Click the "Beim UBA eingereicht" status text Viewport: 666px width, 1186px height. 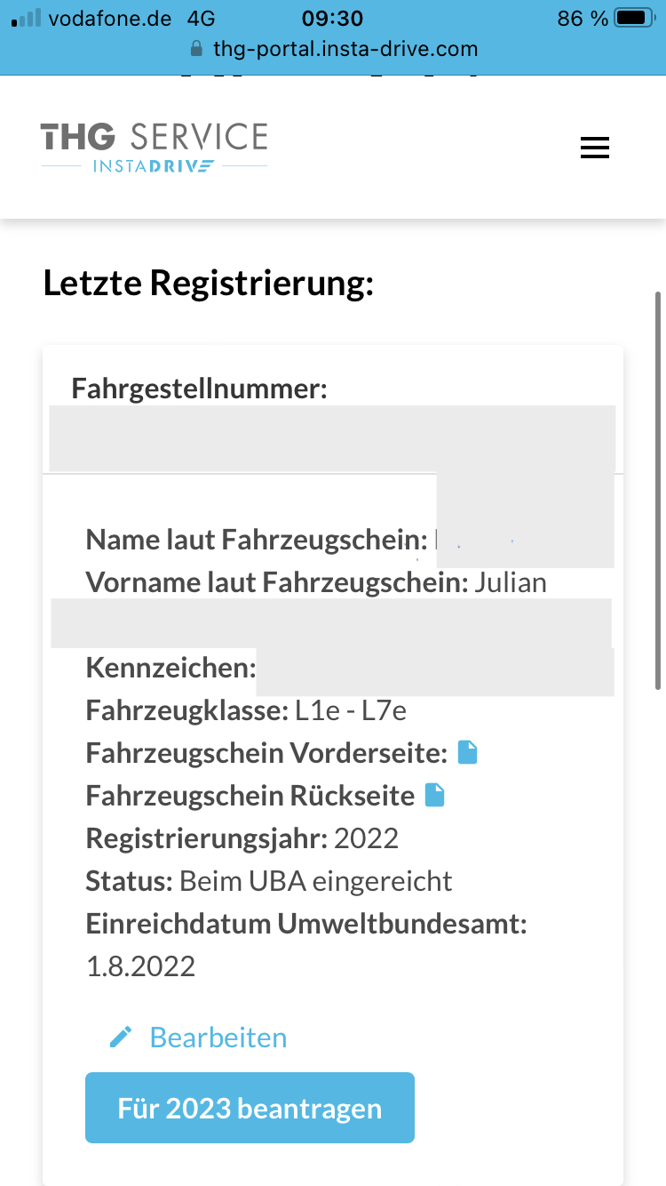[315, 881]
